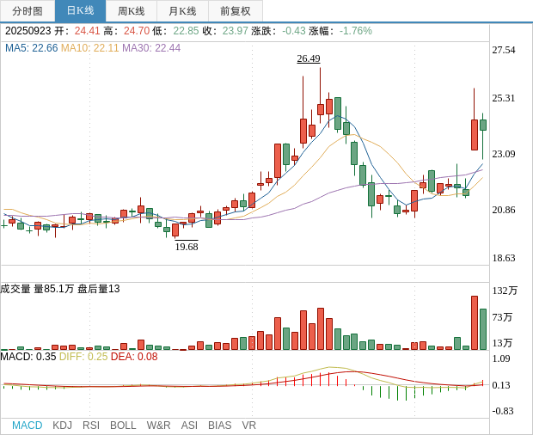This screenshot has width=533, height=435.
Task: Click the 盘后量13 label
Action: coord(99,289)
